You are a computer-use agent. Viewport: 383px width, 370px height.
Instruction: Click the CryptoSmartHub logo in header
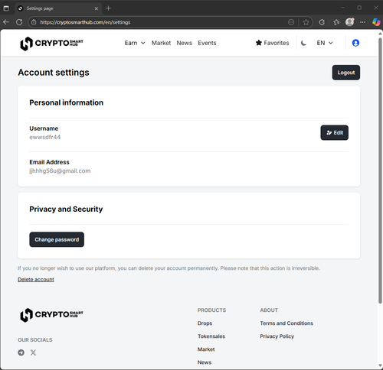51,44
